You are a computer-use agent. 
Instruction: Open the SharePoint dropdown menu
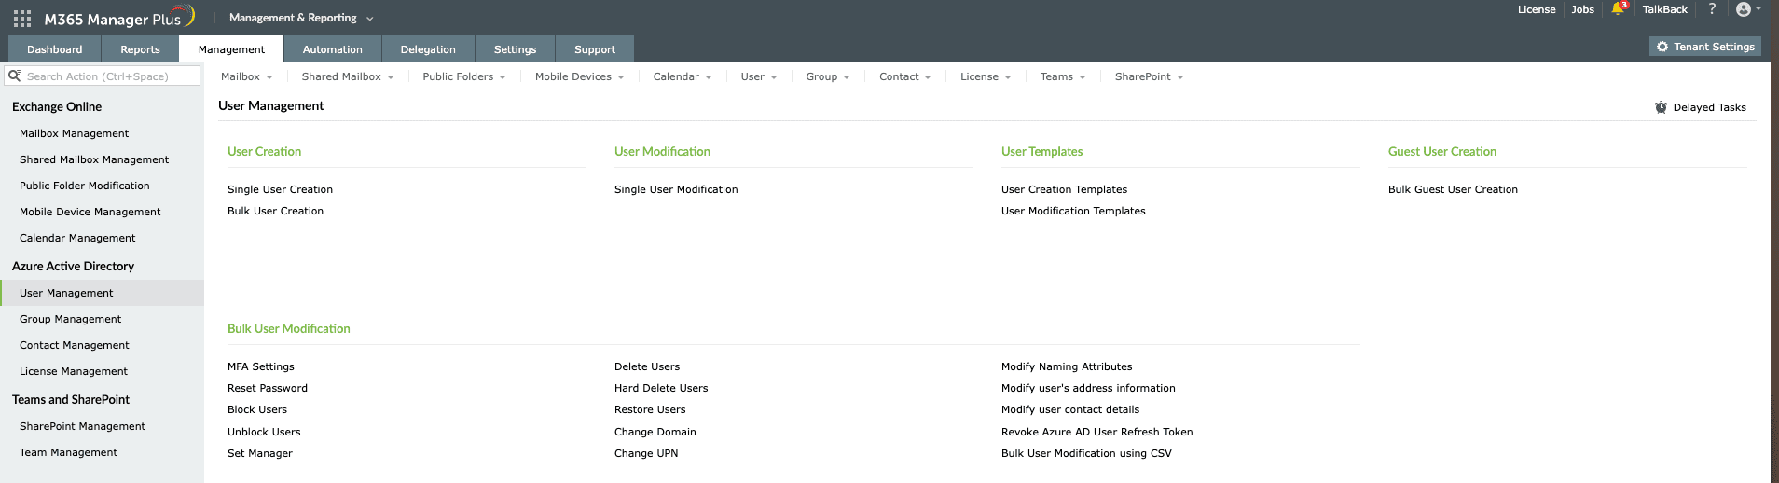coord(1150,76)
